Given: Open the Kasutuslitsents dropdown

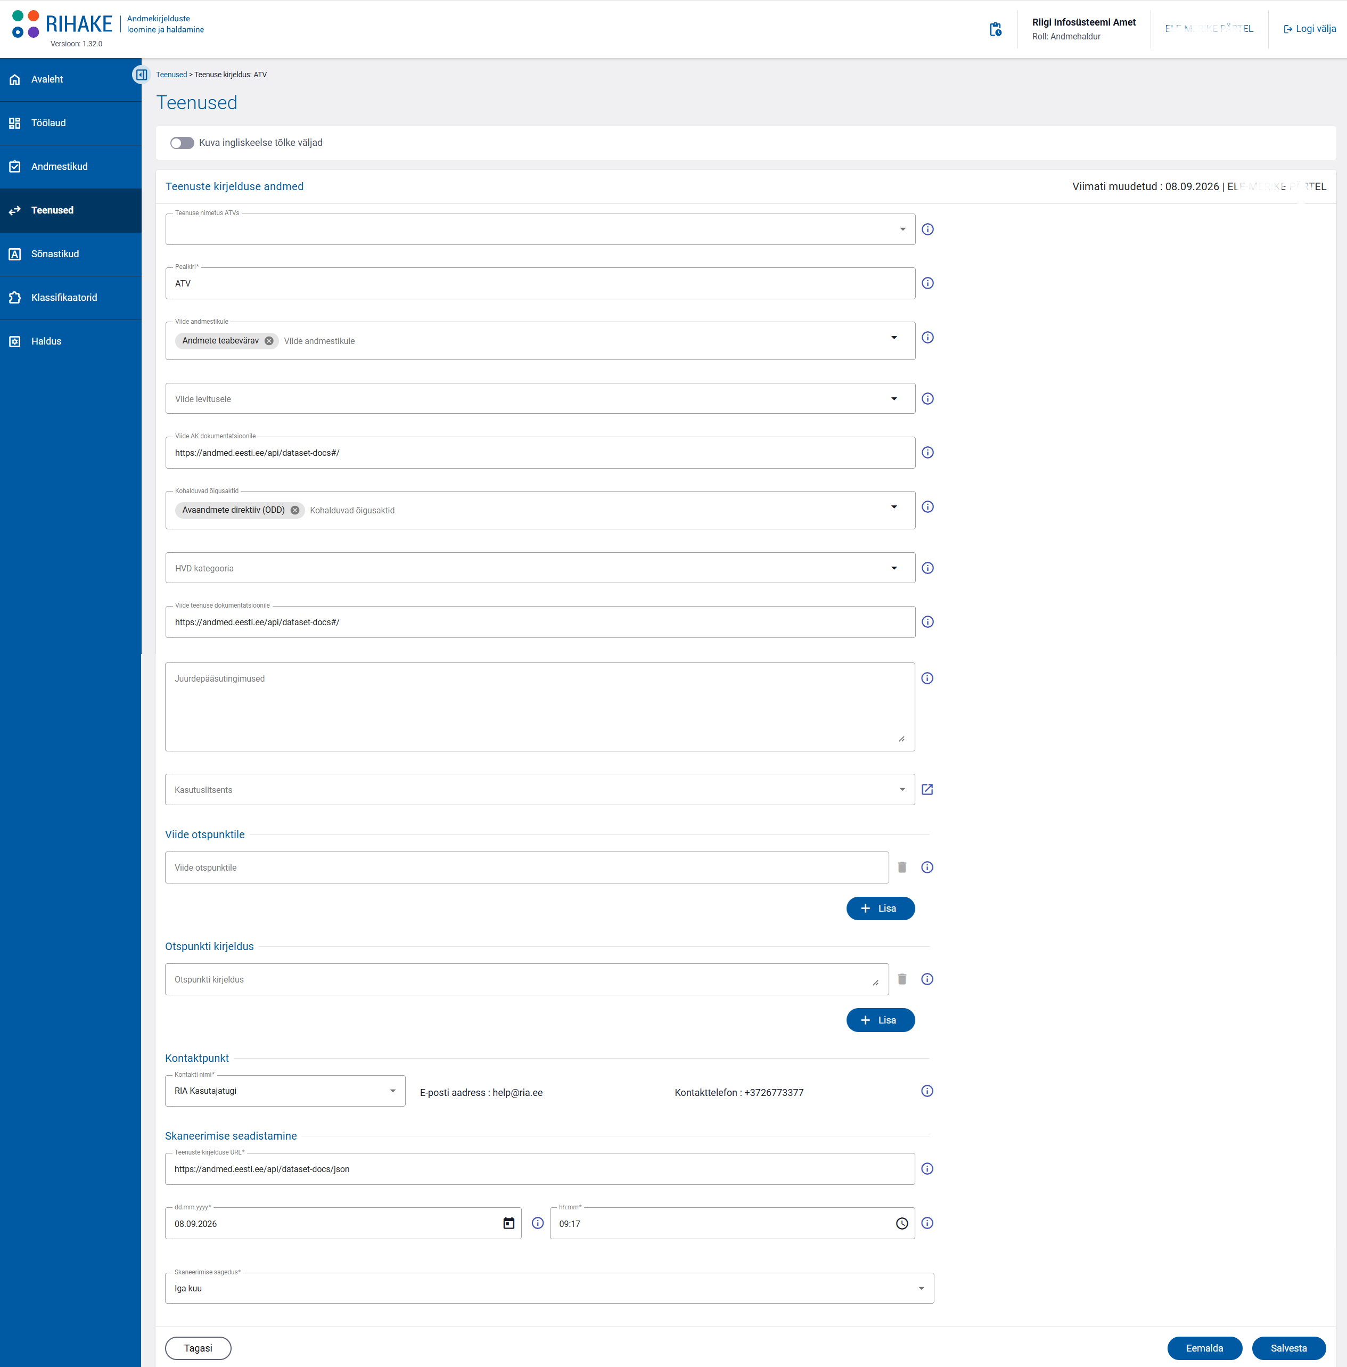Looking at the screenshot, I should 539,789.
